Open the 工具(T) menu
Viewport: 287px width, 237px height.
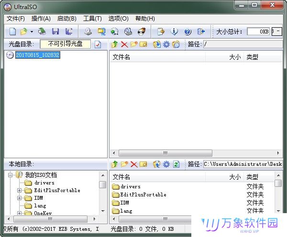(92, 19)
